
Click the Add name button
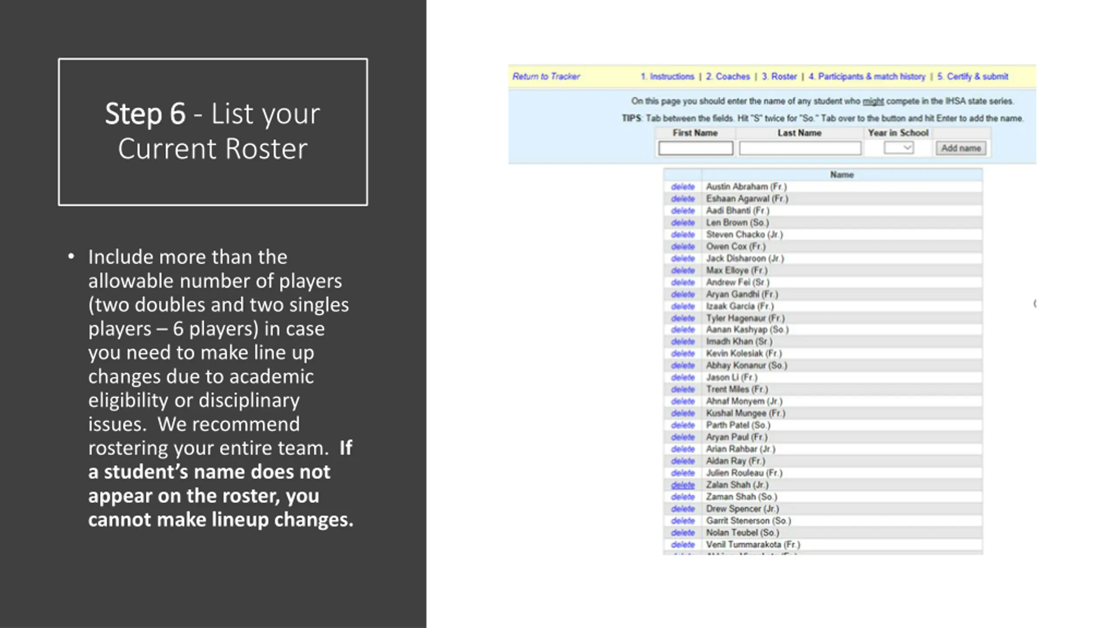(x=961, y=148)
